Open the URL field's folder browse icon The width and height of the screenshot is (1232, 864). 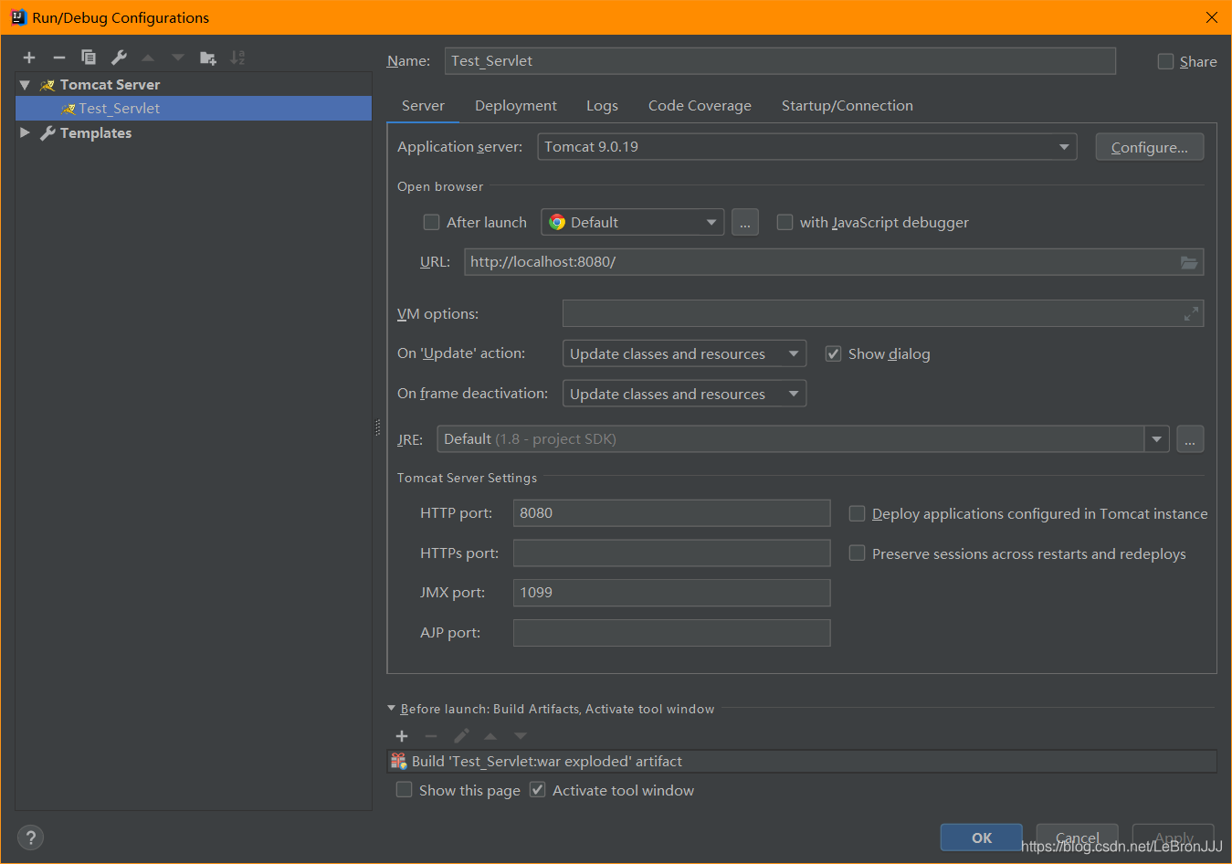[1189, 262]
